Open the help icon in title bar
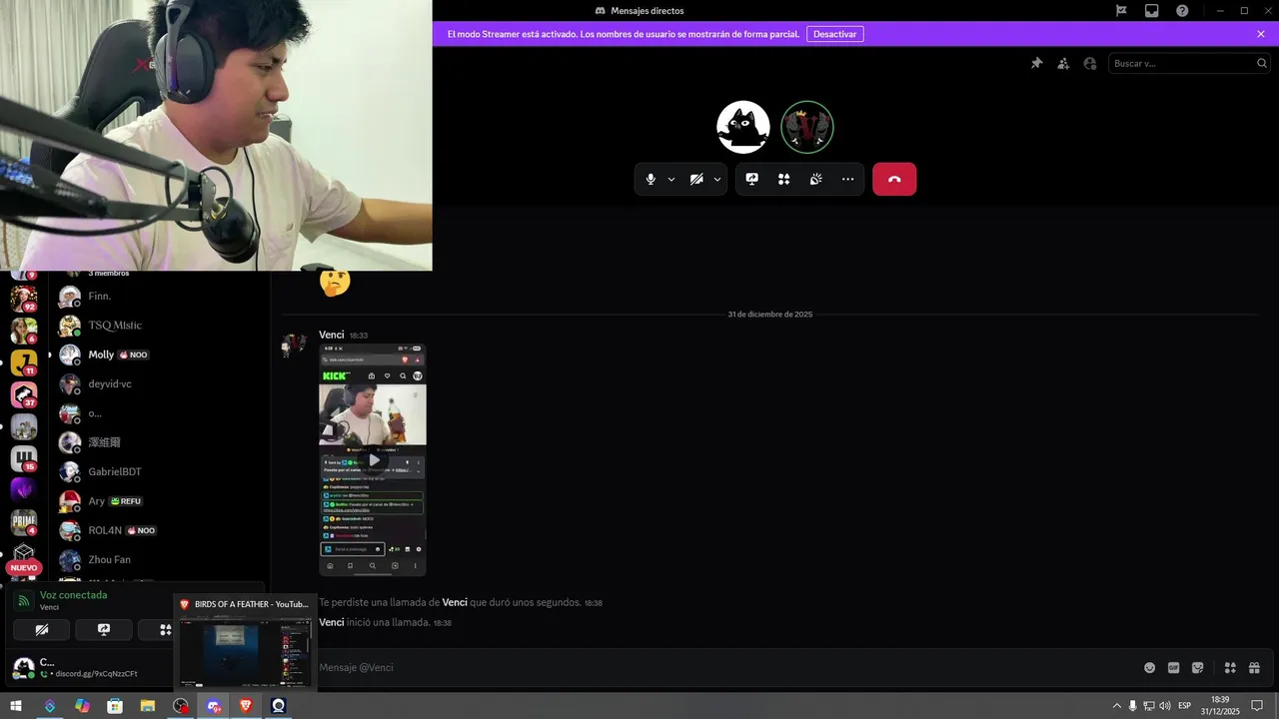Image resolution: width=1279 pixels, height=719 pixels. coord(1183,10)
